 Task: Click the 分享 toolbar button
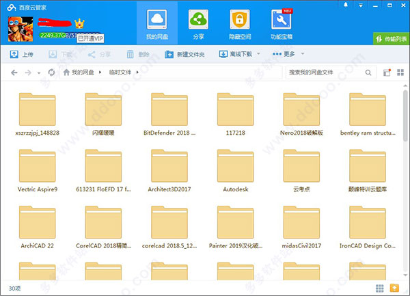99,55
